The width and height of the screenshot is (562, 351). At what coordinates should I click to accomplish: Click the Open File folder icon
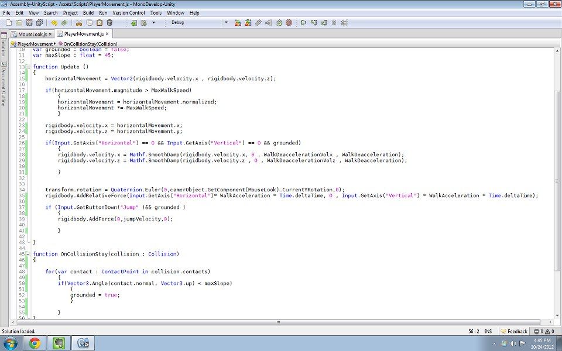tap(19, 23)
